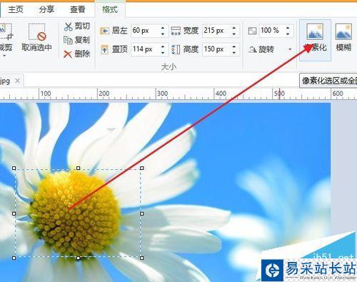Close the jpg document tab
Screen dimensions: 357x282
point(17,81)
